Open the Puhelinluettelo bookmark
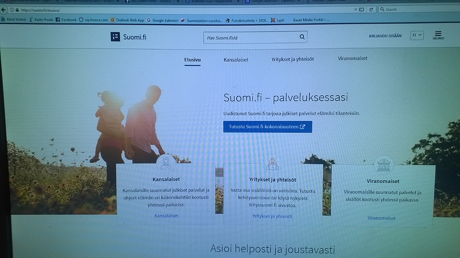Screen dimensions: 460x258 click(x=247, y=21)
